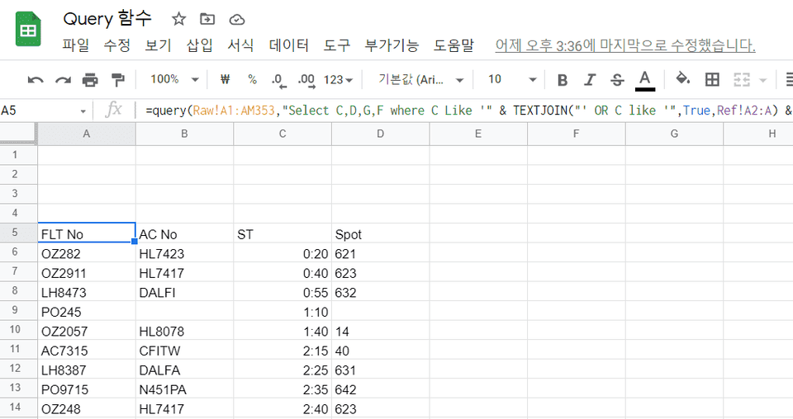Image resolution: width=793 pixels, height=419 pixels.
Task: Select column D header
Action: pos(380,134)
